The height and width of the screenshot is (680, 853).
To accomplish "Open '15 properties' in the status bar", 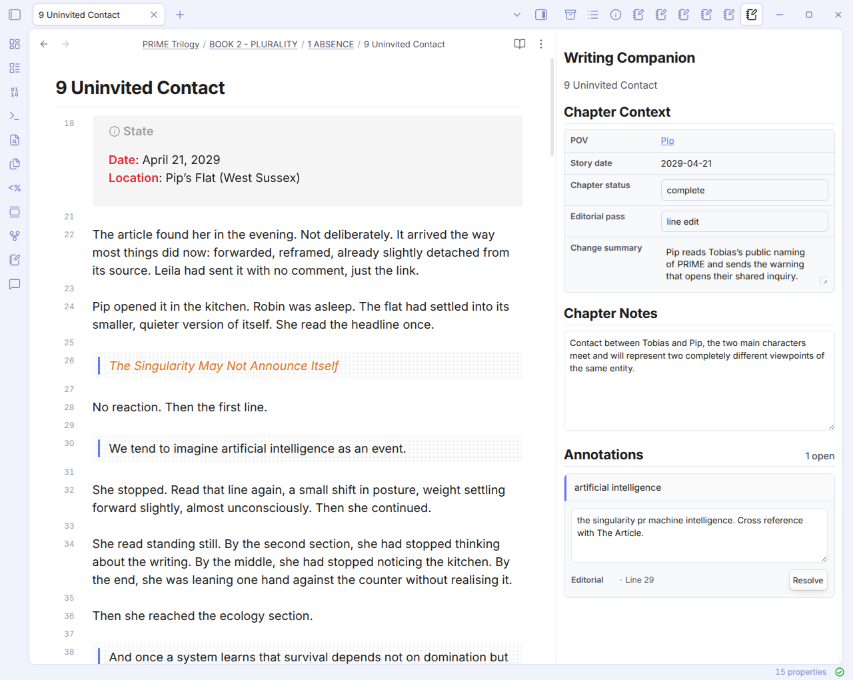I will tap(800, 672).
